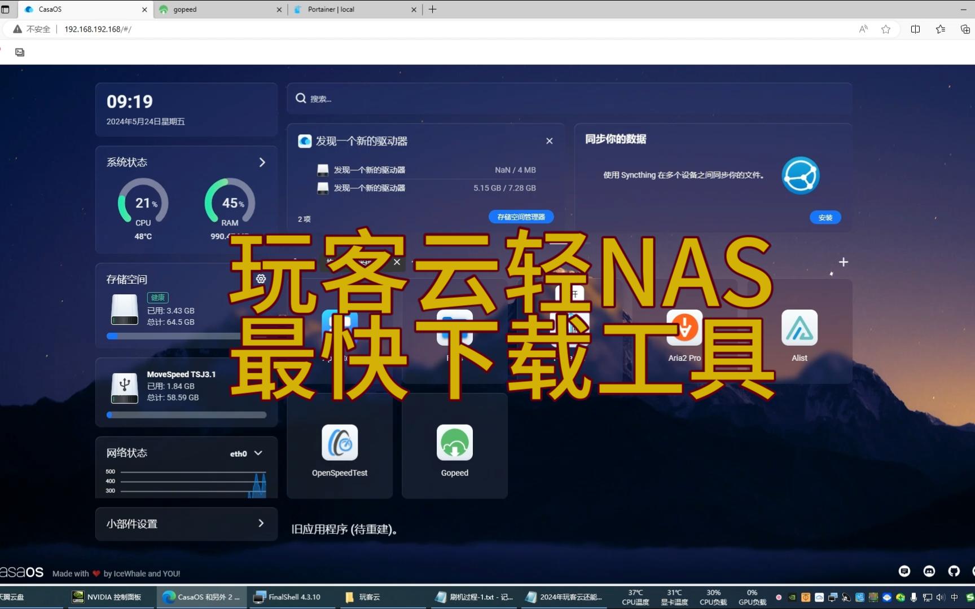Switch the input method 中 indicator
Image resolution: width=975 pixels, height=609 pixels.
point(955,597)
